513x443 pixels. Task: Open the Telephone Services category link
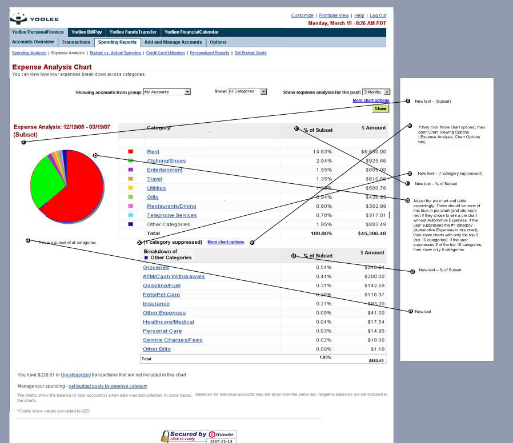(x=172, y=215)
